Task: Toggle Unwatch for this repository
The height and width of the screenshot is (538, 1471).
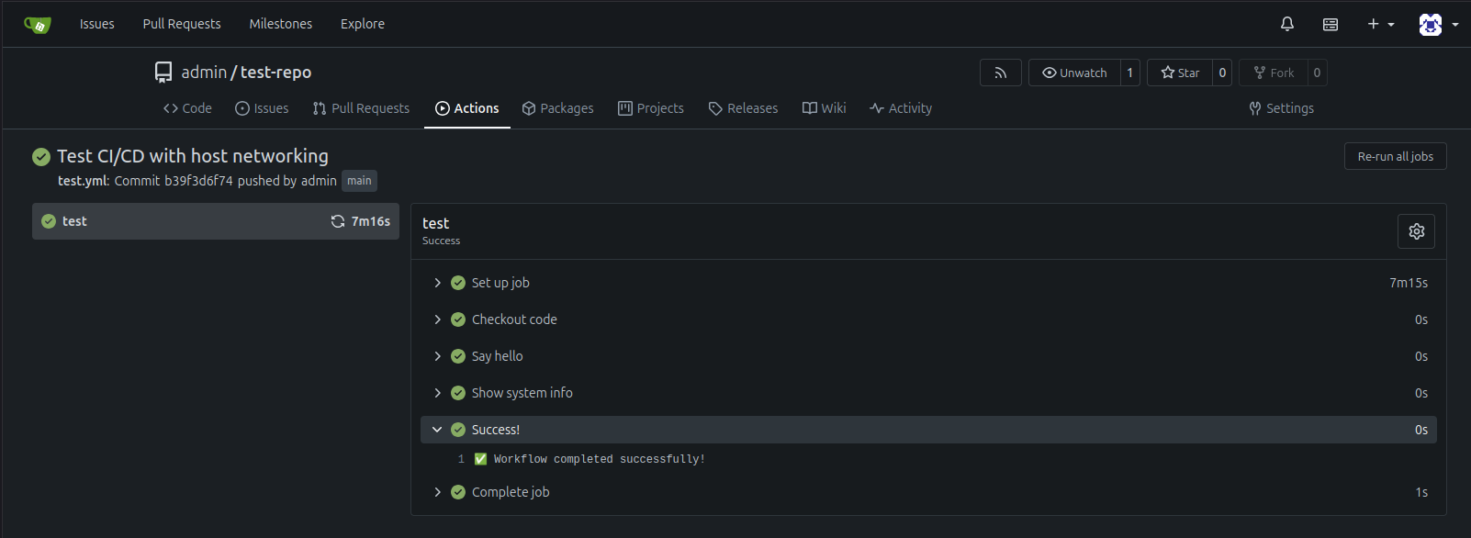Action: click(x=1074, y=73)
